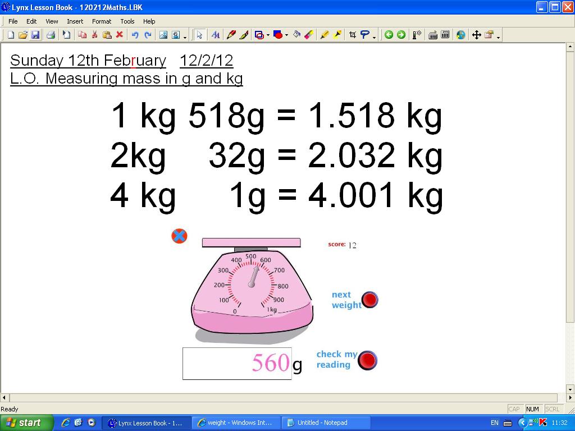Click the Kaspersky K tray icon
575x431 pixels.
click(543, 423)
